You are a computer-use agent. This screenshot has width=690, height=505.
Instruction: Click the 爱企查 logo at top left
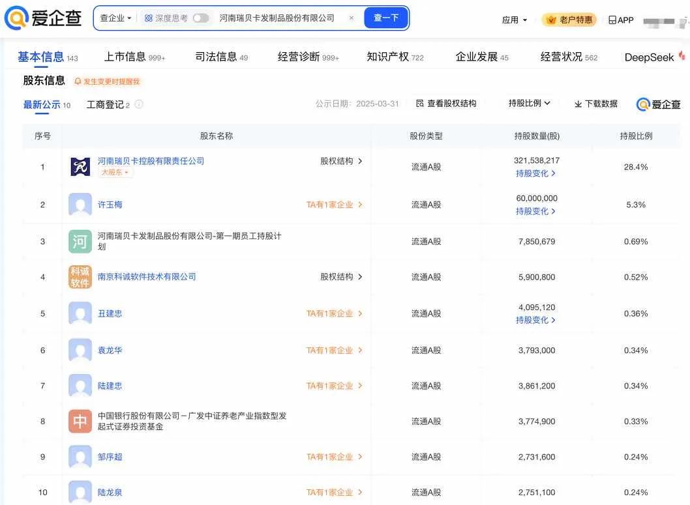[43, 18]
